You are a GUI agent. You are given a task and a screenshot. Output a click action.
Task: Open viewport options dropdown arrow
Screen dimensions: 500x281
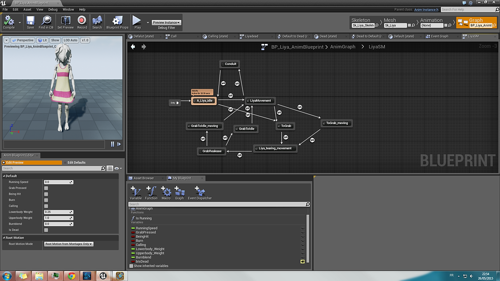tap(6, 40)
